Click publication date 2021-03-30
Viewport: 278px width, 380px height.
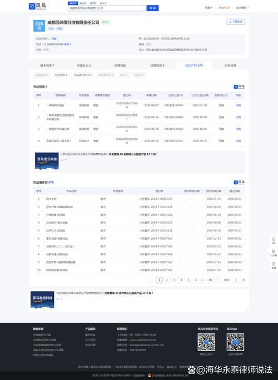tap(200, 105)
